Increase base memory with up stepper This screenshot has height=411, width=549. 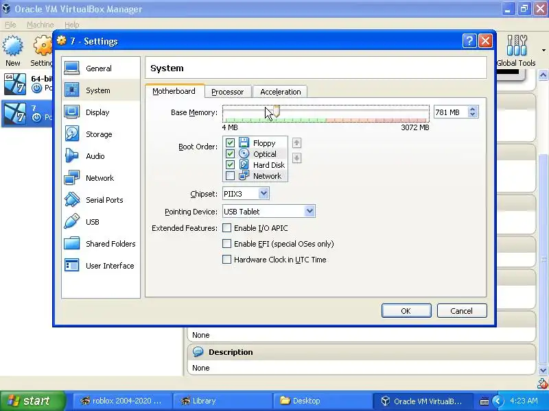click(473, 109)
